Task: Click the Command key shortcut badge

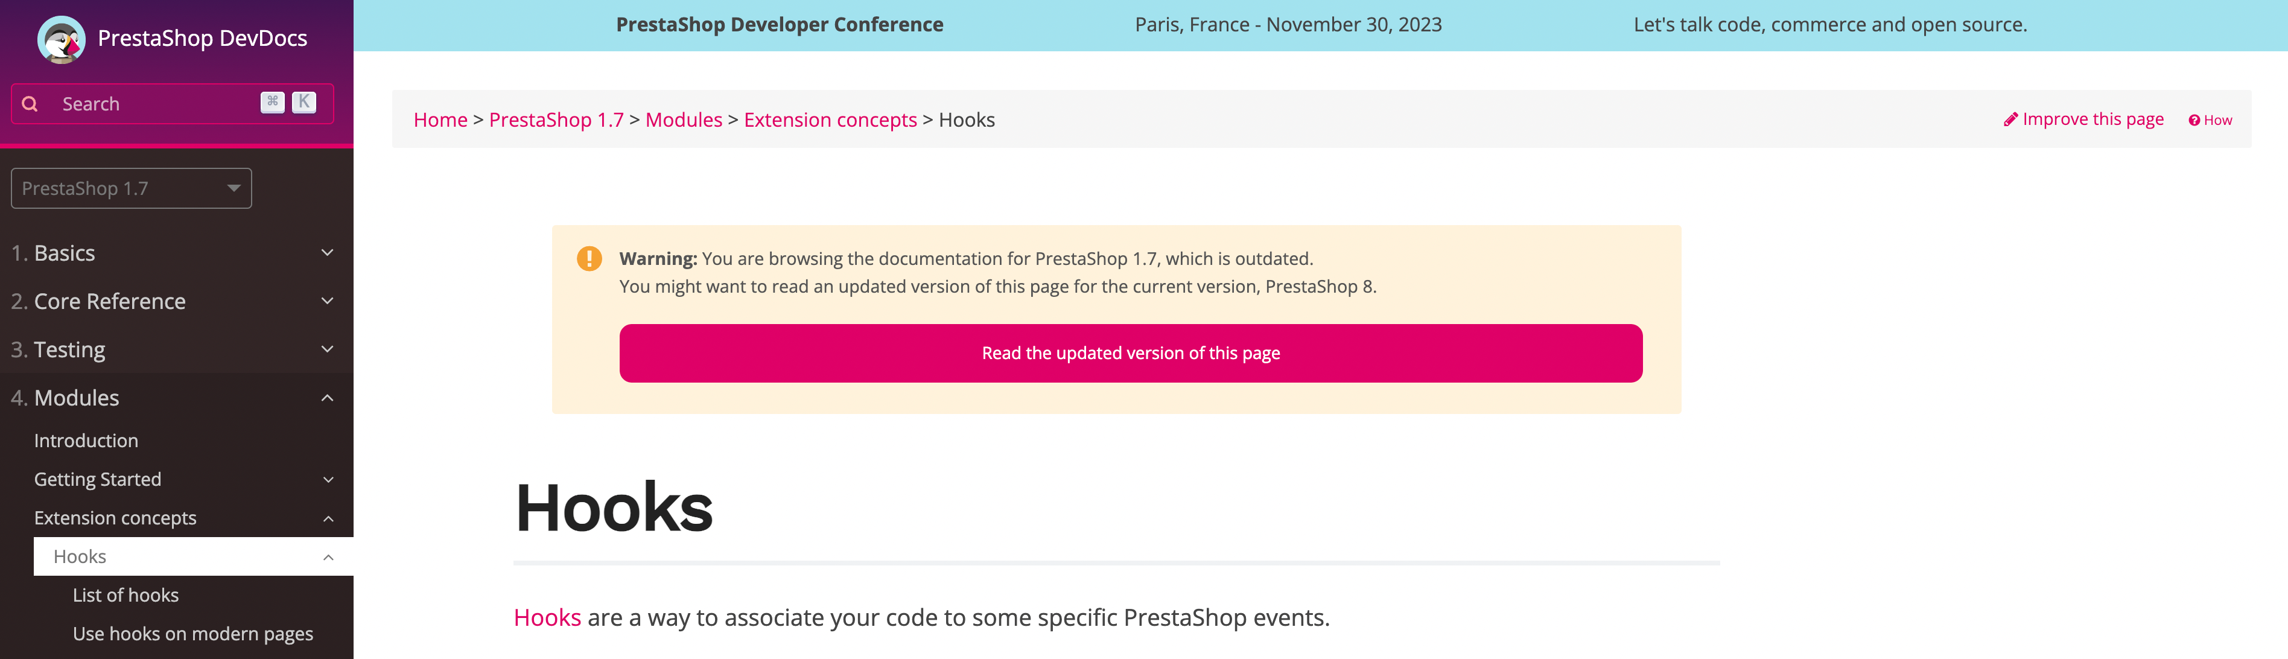Action: point(273,102)
